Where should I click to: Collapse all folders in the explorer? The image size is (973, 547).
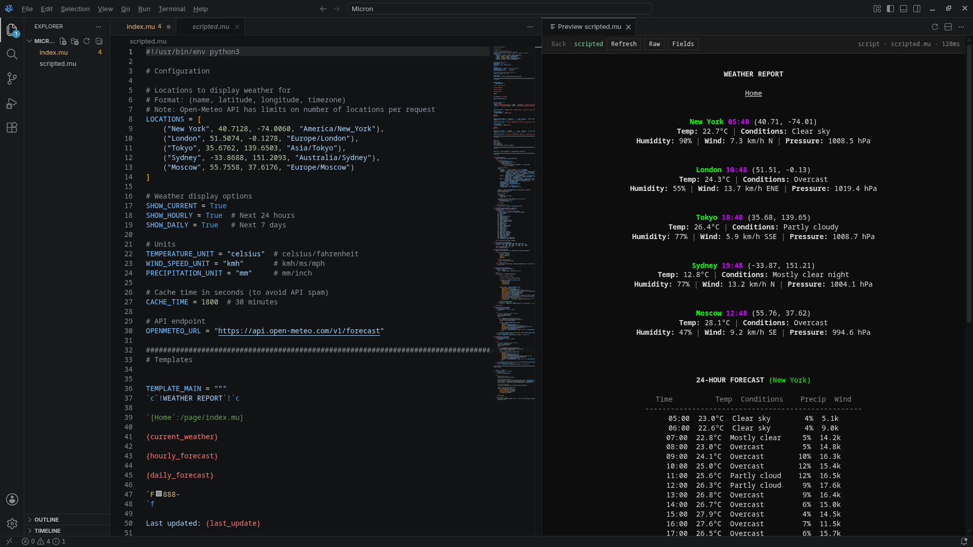click(x=99, y=41)
